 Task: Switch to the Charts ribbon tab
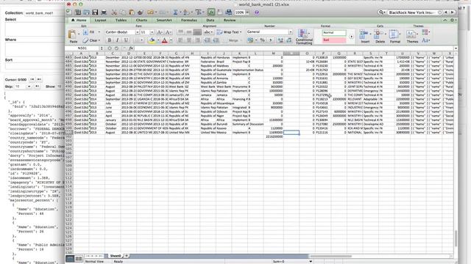tap(141, 20)
